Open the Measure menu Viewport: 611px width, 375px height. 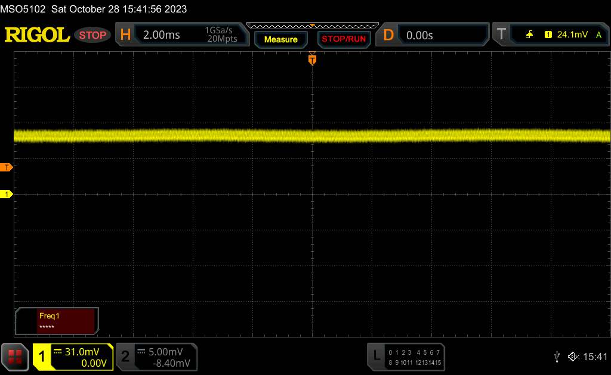click(280, 39)
